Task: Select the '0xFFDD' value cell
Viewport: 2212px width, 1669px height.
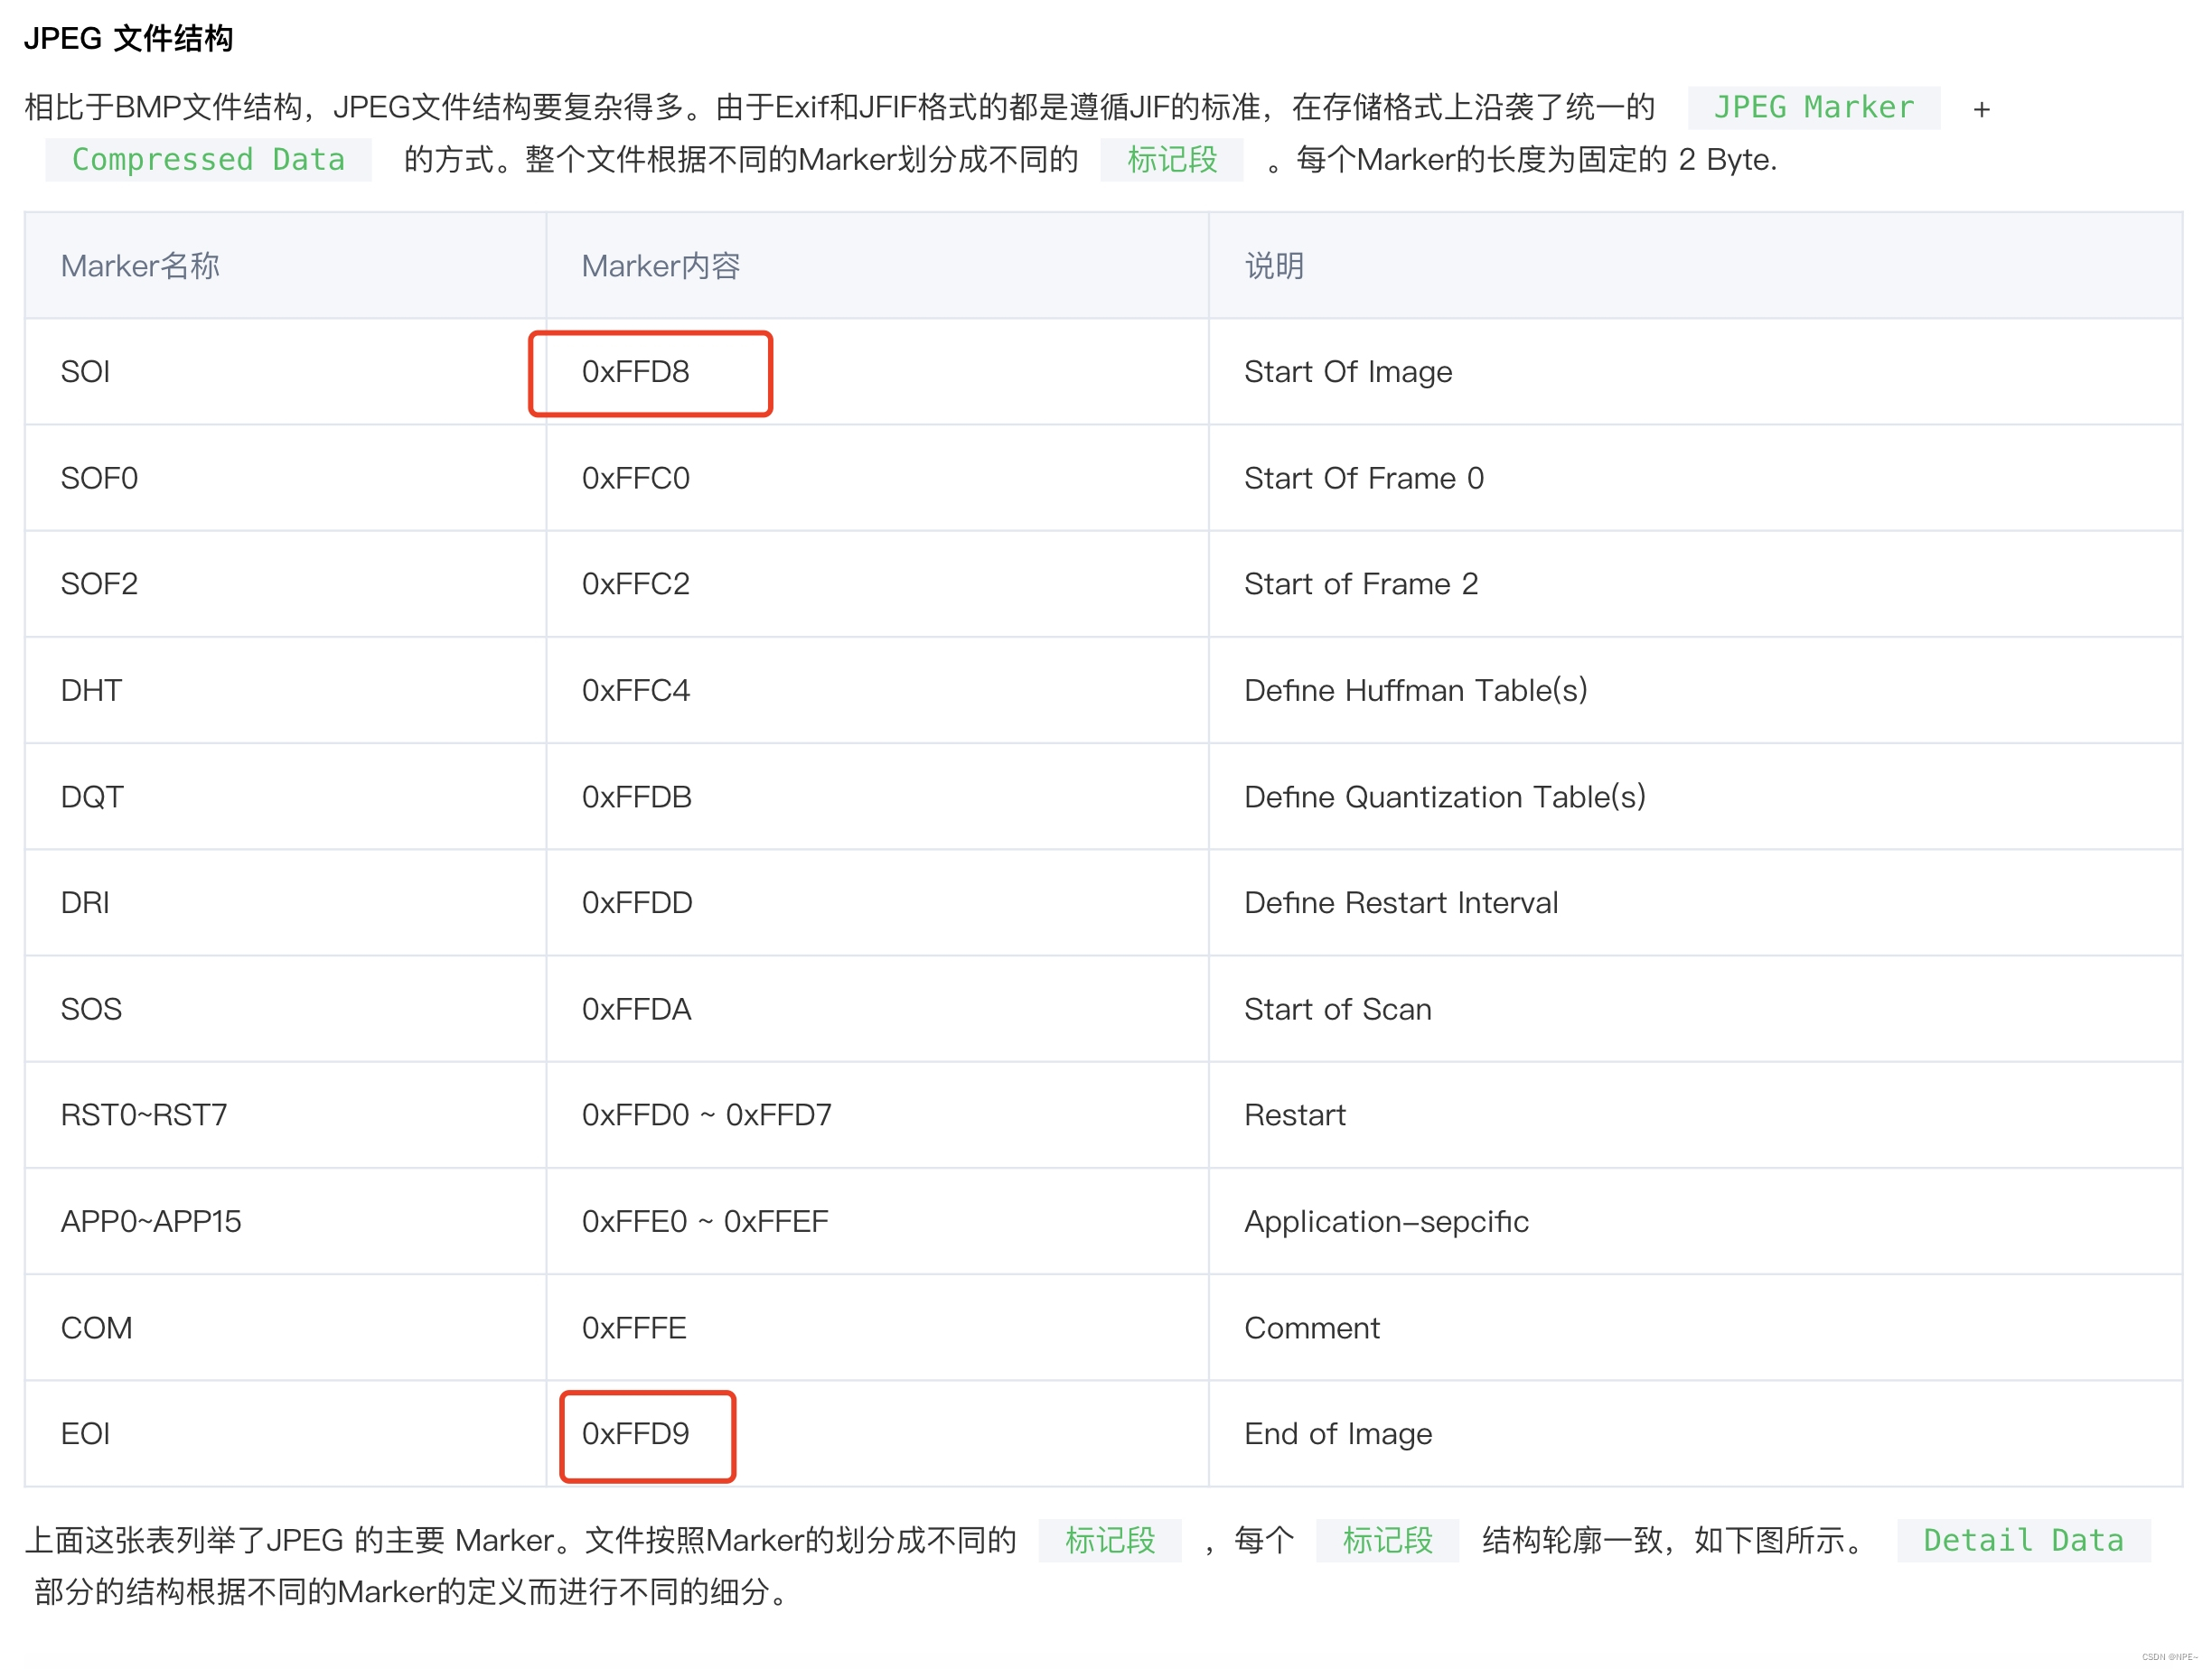Action: [x=877, y=903]
